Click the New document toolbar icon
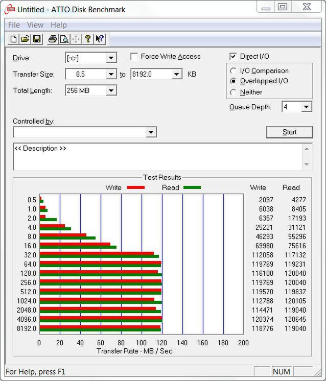 [x=14, y=39]
